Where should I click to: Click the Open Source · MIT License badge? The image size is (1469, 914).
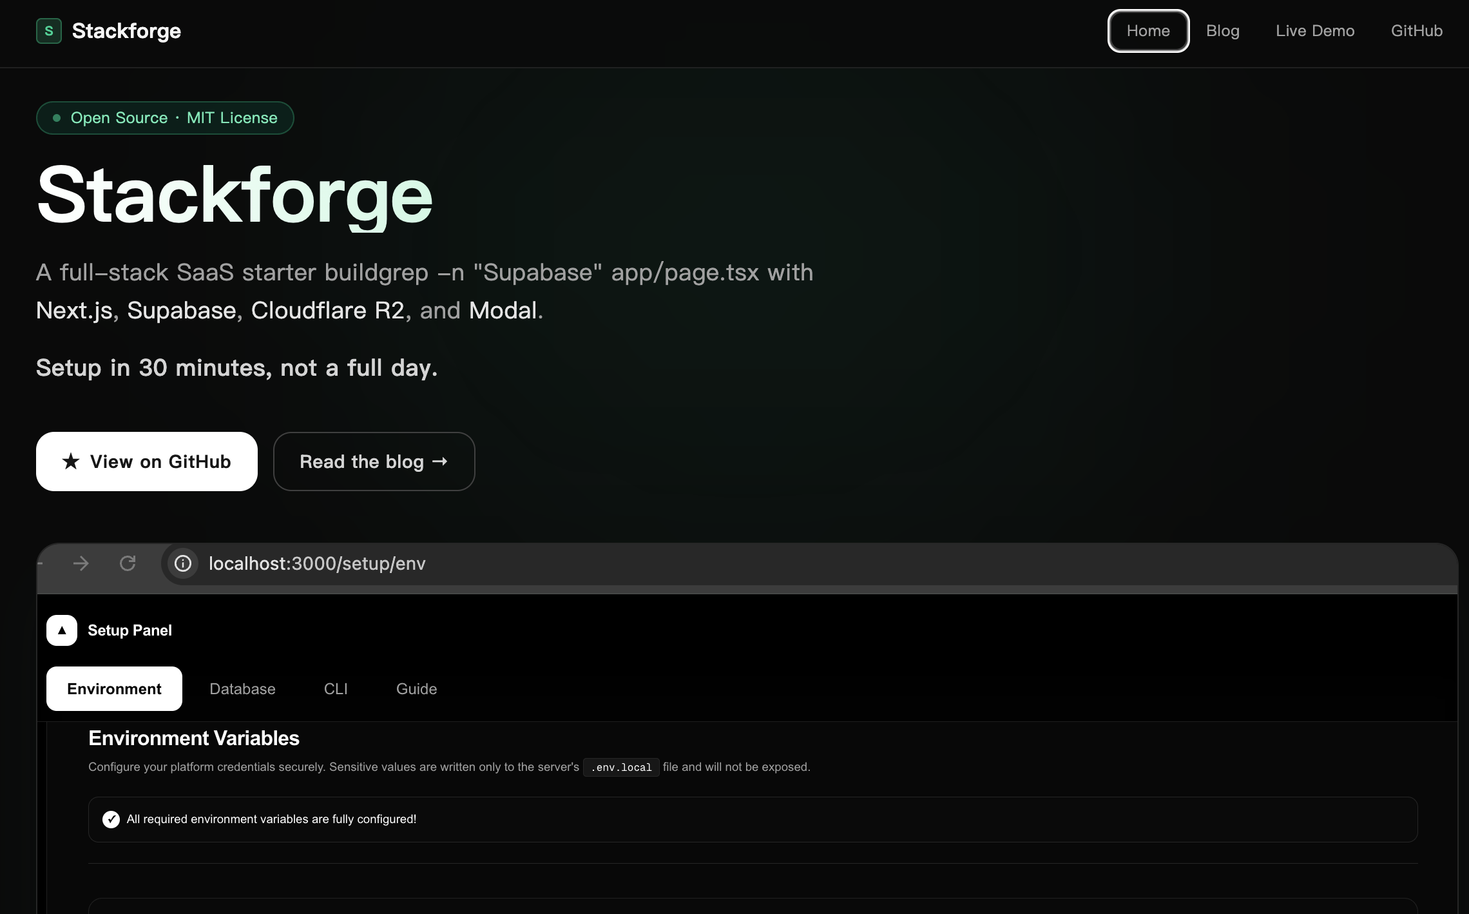point(165,118)
